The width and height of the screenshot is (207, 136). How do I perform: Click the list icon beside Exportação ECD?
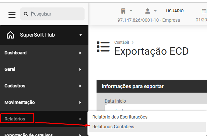[x=103, y=47]
